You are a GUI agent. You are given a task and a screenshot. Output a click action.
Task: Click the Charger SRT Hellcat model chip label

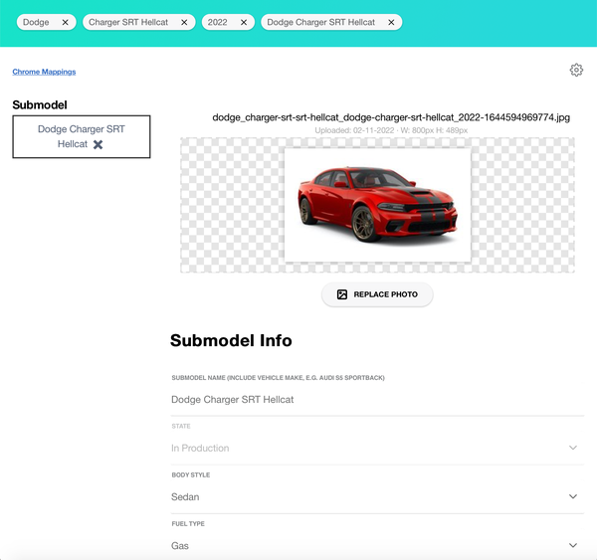pos(128,22)
